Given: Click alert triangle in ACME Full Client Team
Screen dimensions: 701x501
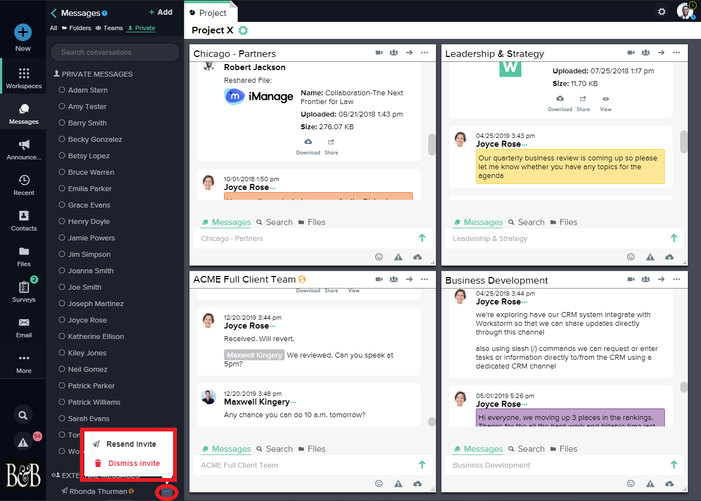Looking at the screenshot, I should coord(398,483).
